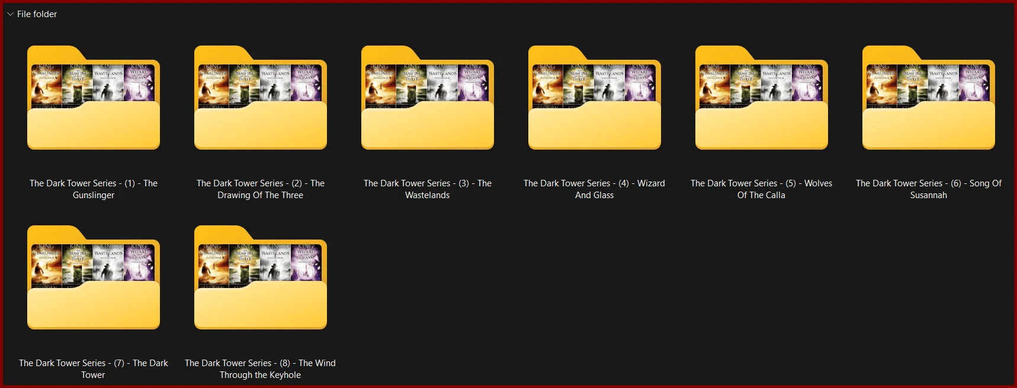Select The Drawing Of The Three folder icon
1017x388 pixels.
pyautogui.click(x=261, y=98)
